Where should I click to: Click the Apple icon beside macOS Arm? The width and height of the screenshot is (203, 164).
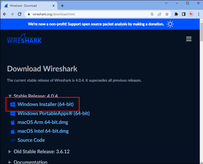tap(13, 122)
